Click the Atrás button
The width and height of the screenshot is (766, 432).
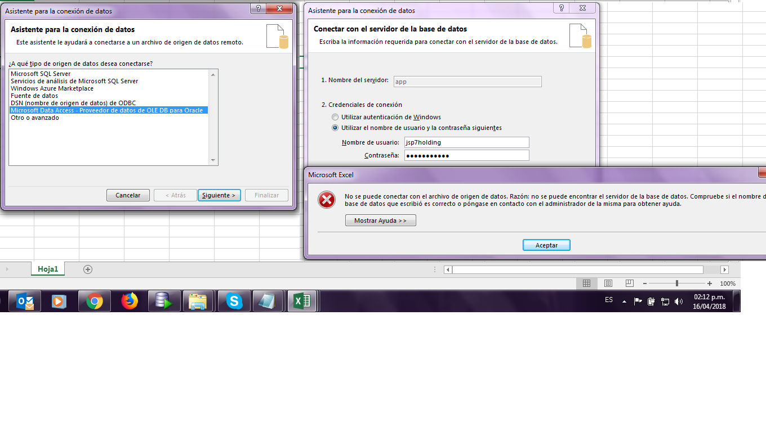pos(175,195)
